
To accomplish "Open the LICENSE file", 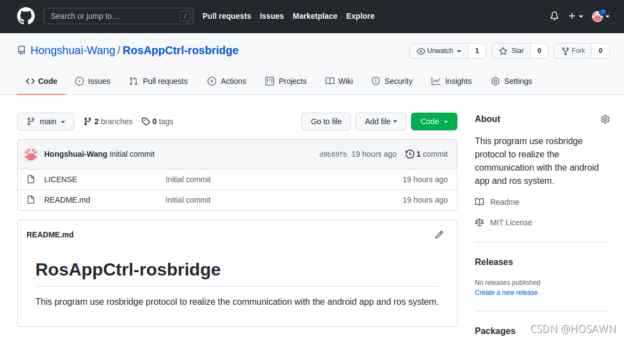I will (x=61, y=179).
